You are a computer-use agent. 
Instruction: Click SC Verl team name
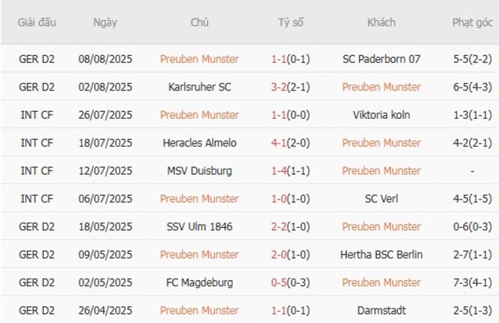point(382,199)
